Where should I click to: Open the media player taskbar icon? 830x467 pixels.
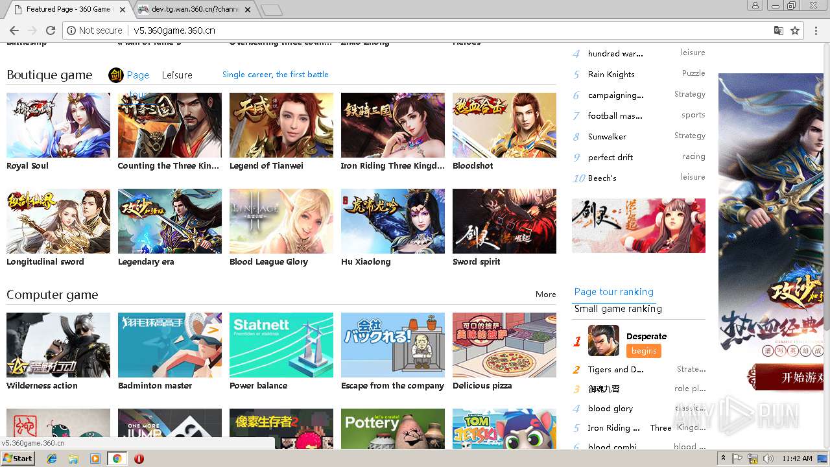95,459
